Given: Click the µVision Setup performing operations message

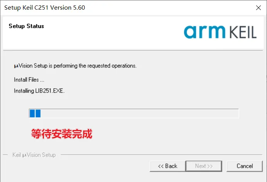Looking at the screenshot, I should [75, 66].
